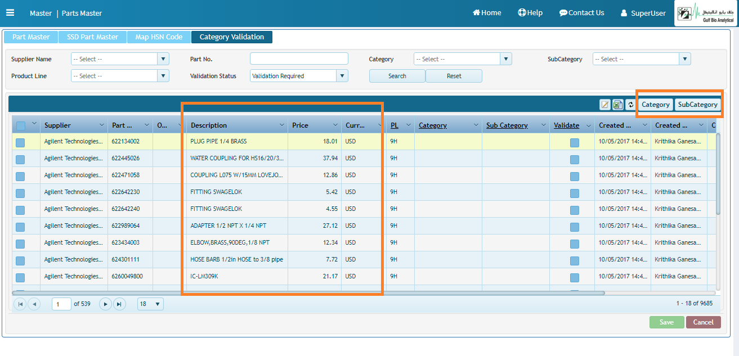Select row checkbox for part 622134002
Screen dimensions: 739x356
20,143
